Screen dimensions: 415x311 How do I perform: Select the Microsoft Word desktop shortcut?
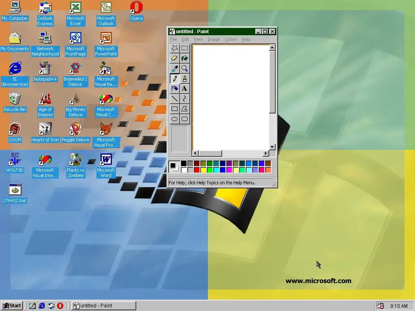pos(106,166)
